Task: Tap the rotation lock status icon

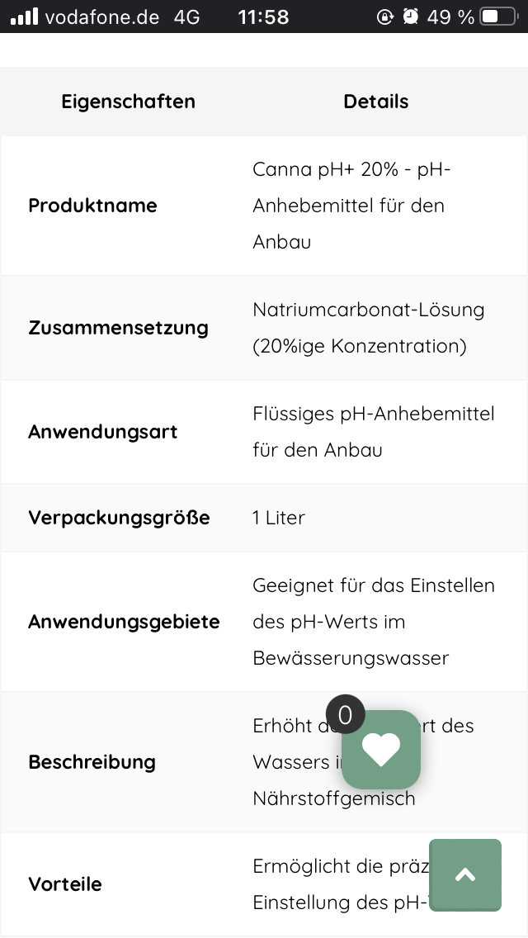Action: click(385, 17)
